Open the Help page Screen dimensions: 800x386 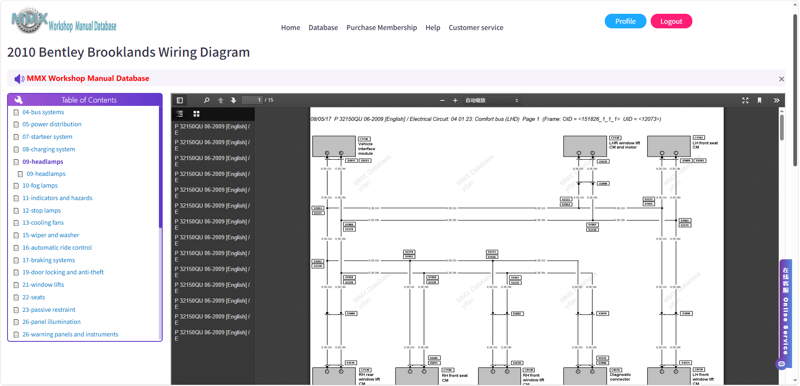[x=433, y=28]
